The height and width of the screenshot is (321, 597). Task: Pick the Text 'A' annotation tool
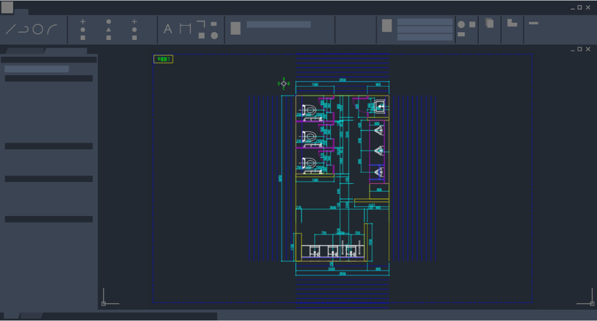click(x=168, y=29)
